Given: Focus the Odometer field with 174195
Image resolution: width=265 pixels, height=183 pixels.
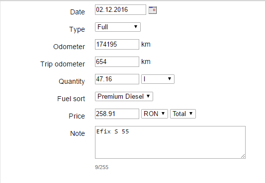Looking at the screenshot, I should (117, 45).
